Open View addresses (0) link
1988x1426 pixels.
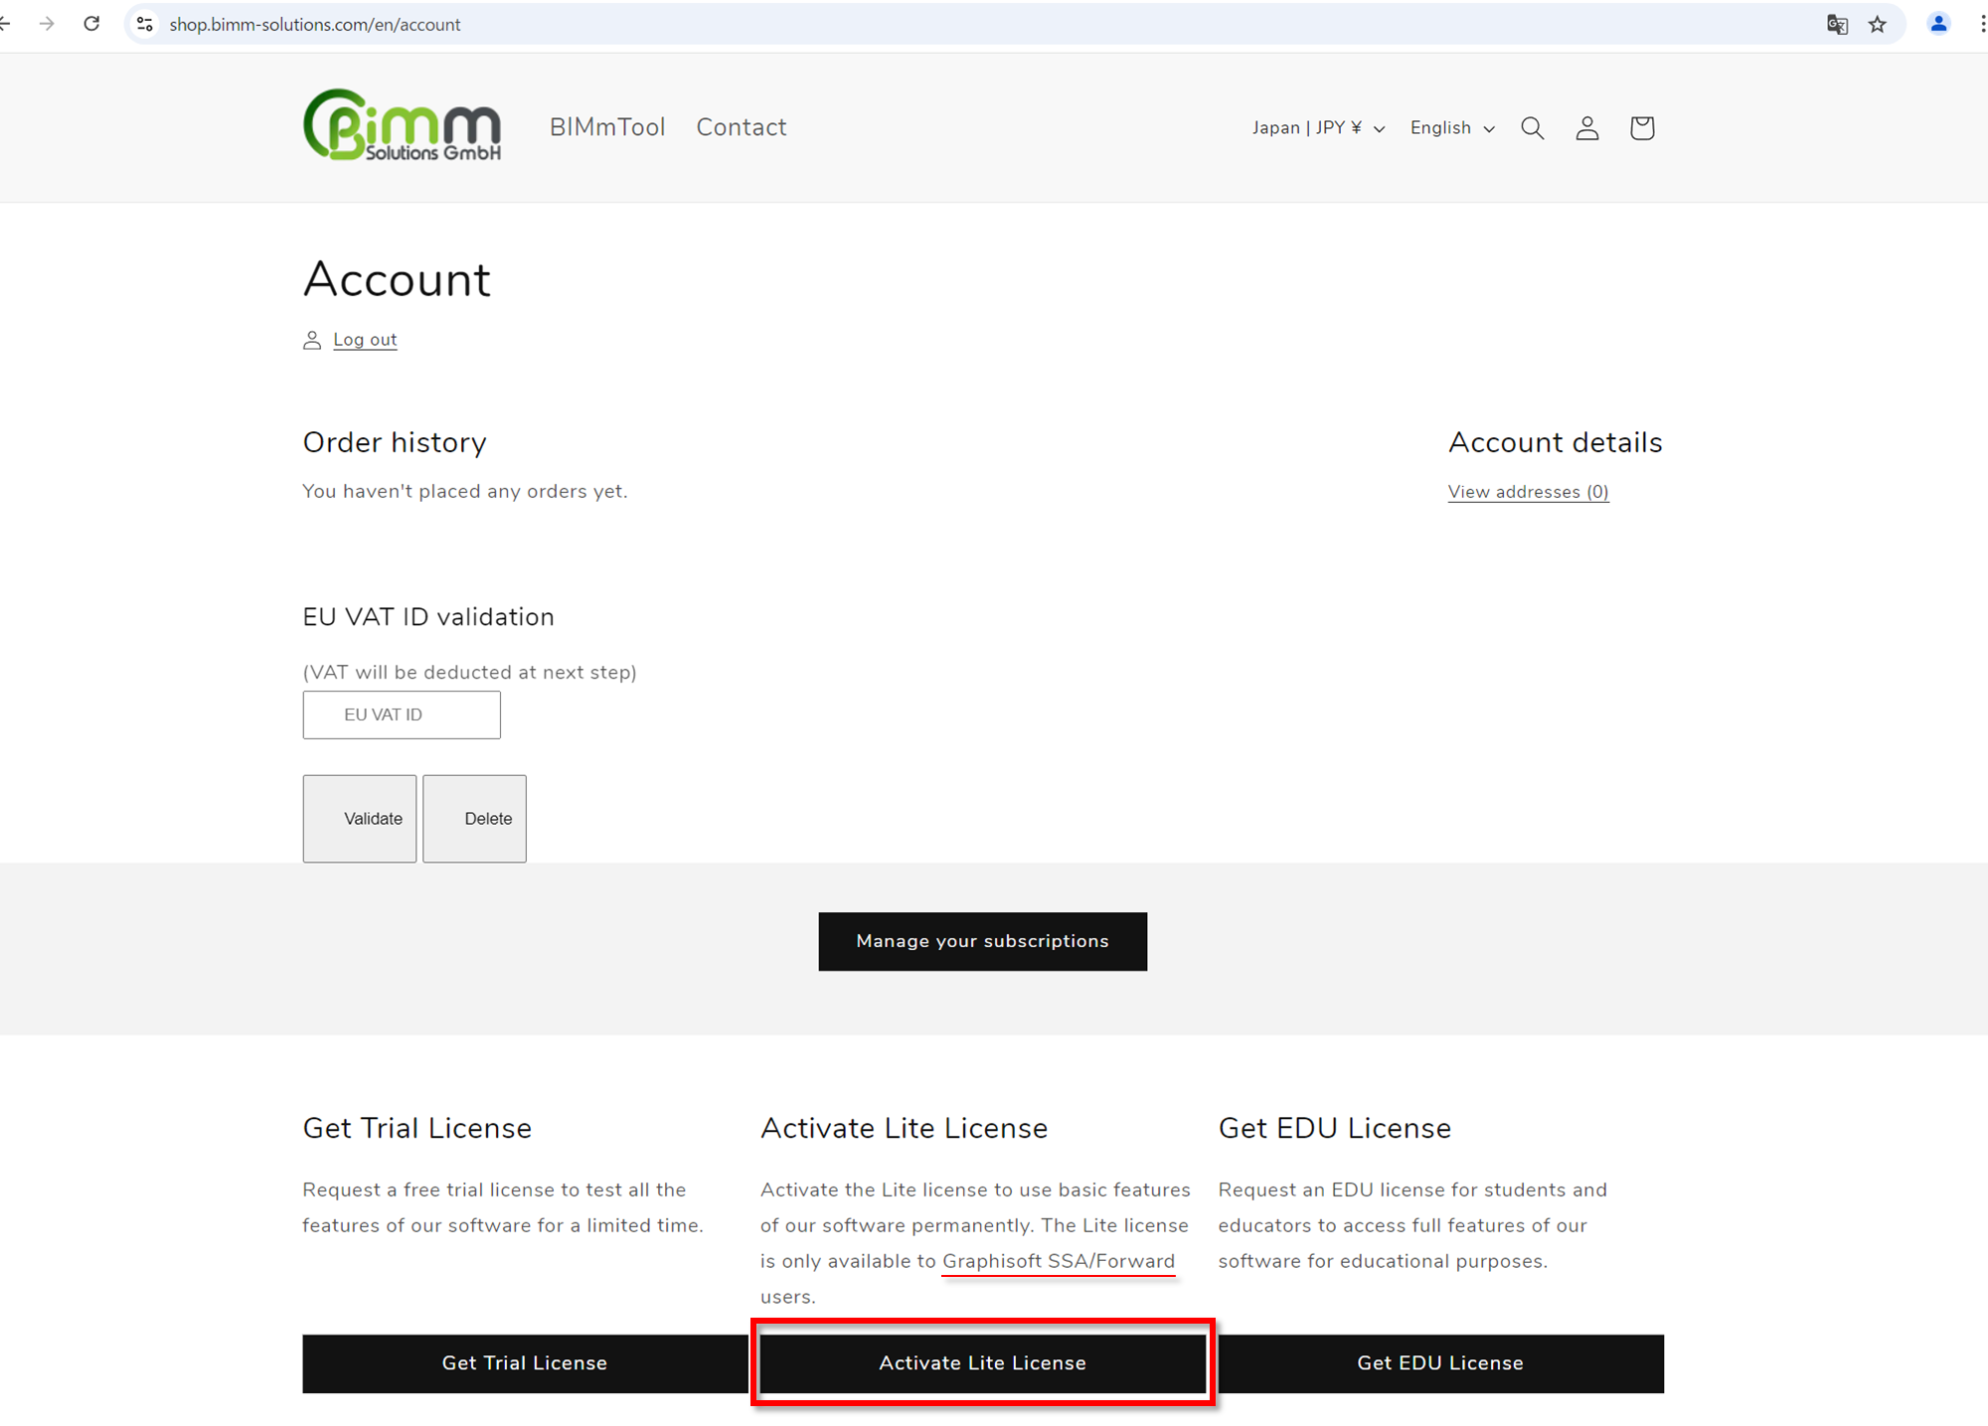[1529, 492]
